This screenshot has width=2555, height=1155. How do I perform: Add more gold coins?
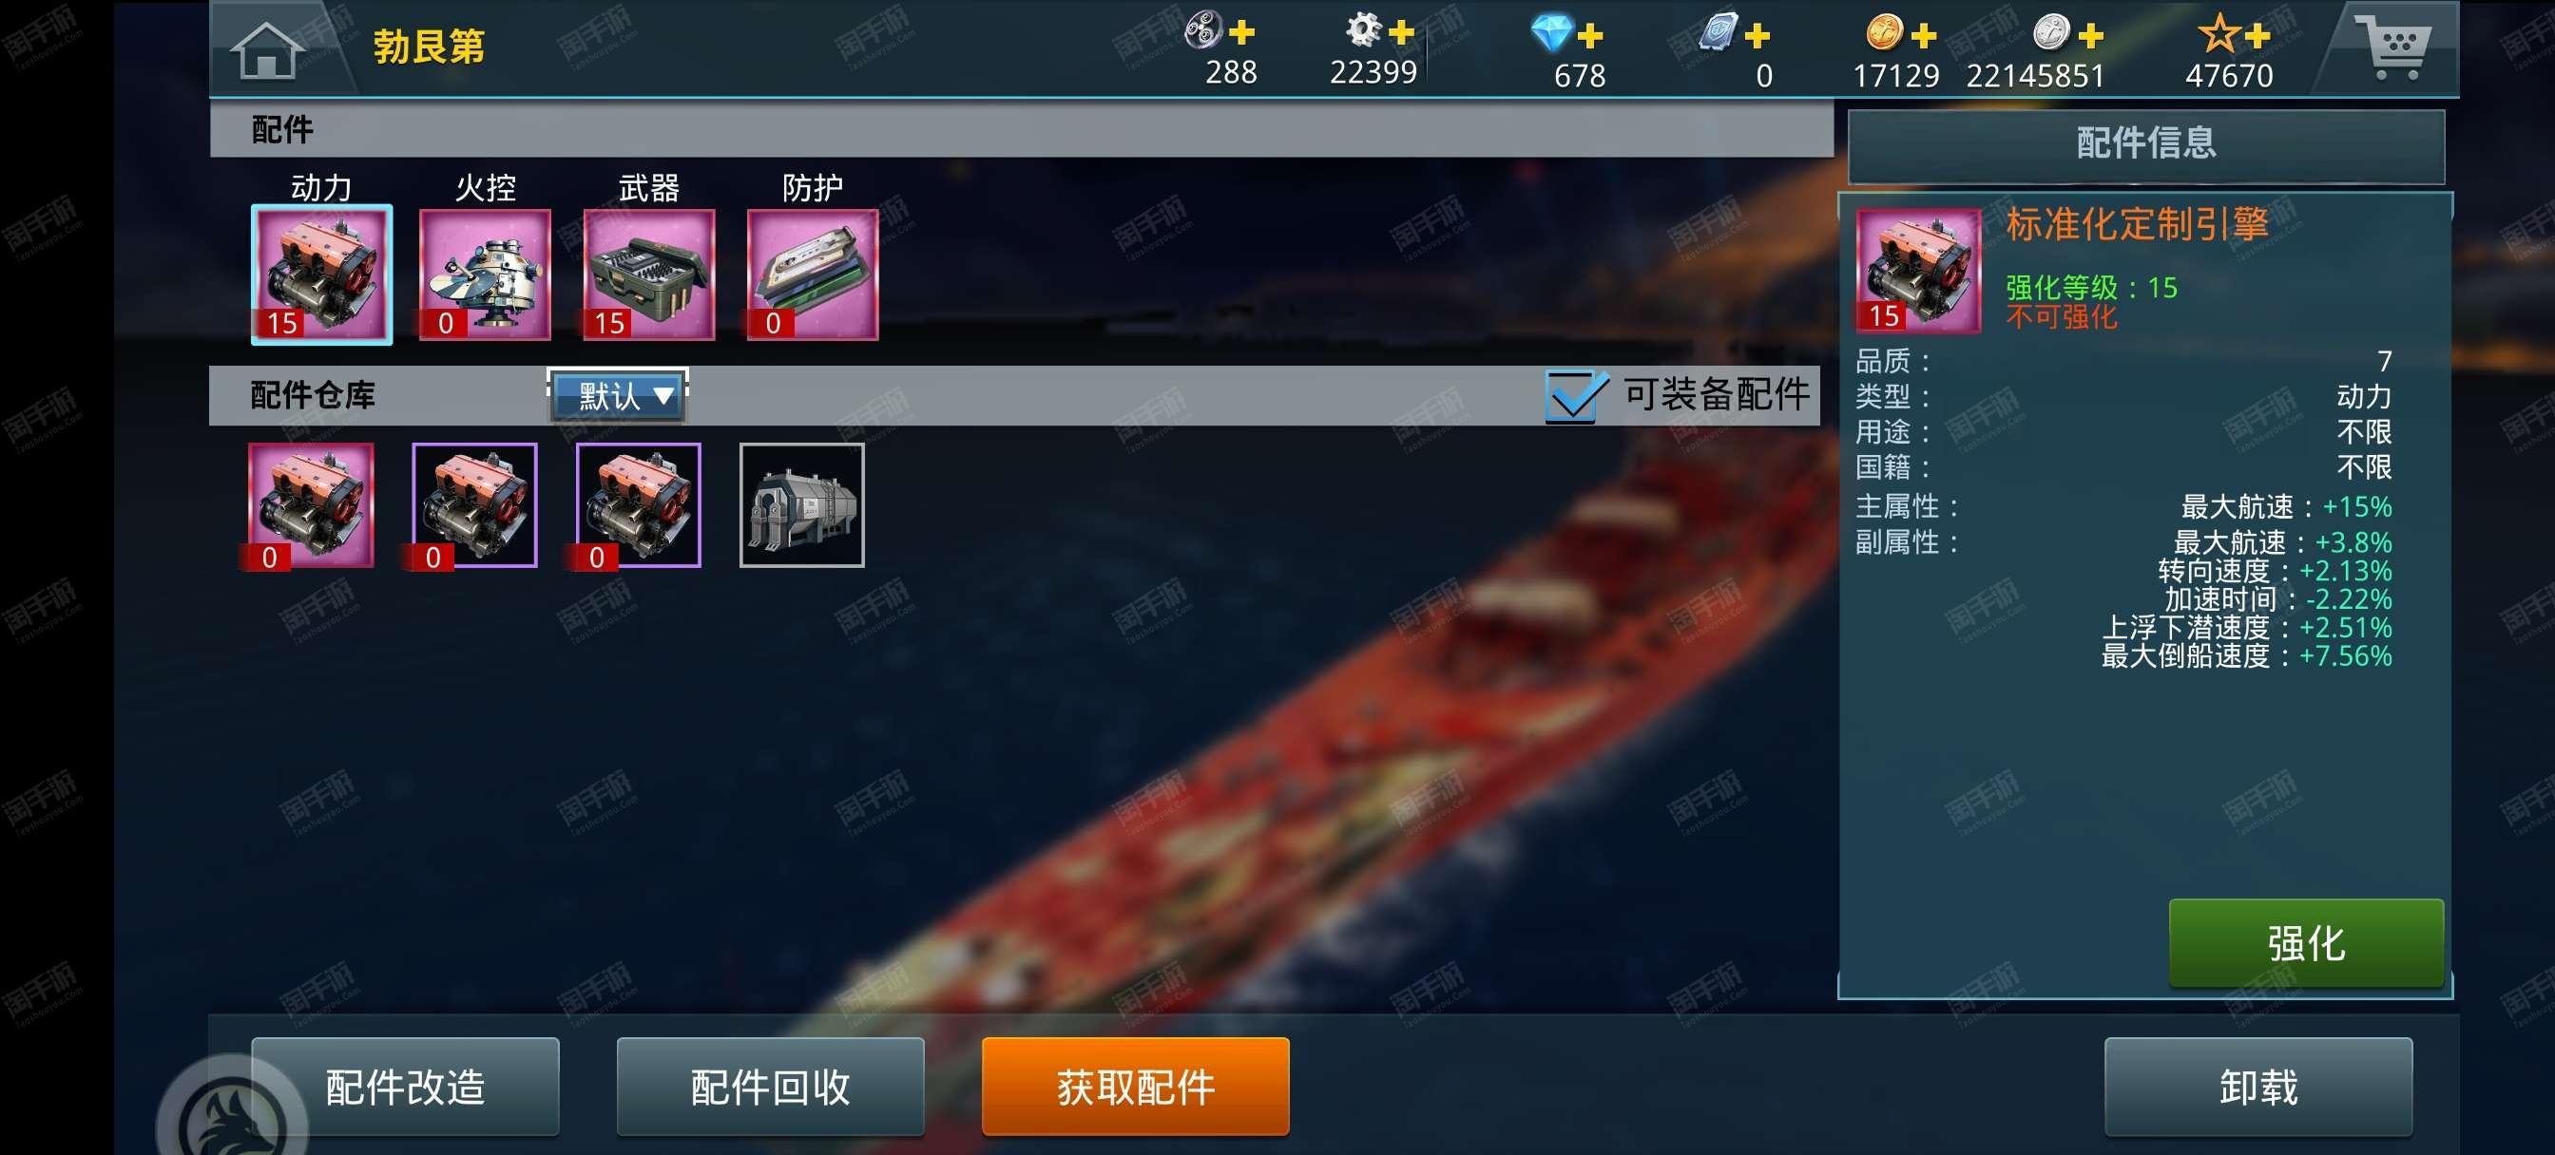[x=1923, y=37]
